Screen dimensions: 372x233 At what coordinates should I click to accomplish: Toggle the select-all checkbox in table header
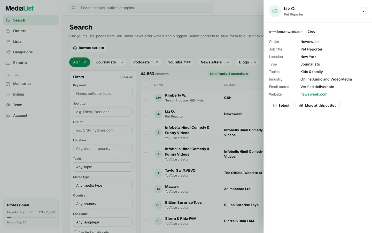[146, 85]
